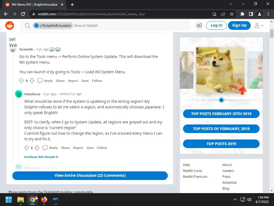The height and width of the screenshot is (206, 274).
Task: Open Chrome tab search chevron
Action: 231,4
